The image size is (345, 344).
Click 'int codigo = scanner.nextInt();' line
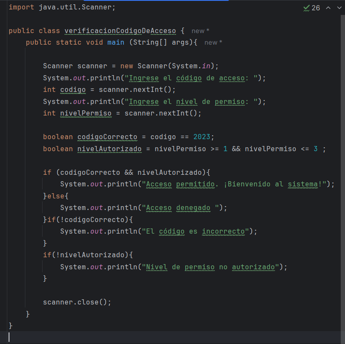pyautogui.click(x=109, y=90)
